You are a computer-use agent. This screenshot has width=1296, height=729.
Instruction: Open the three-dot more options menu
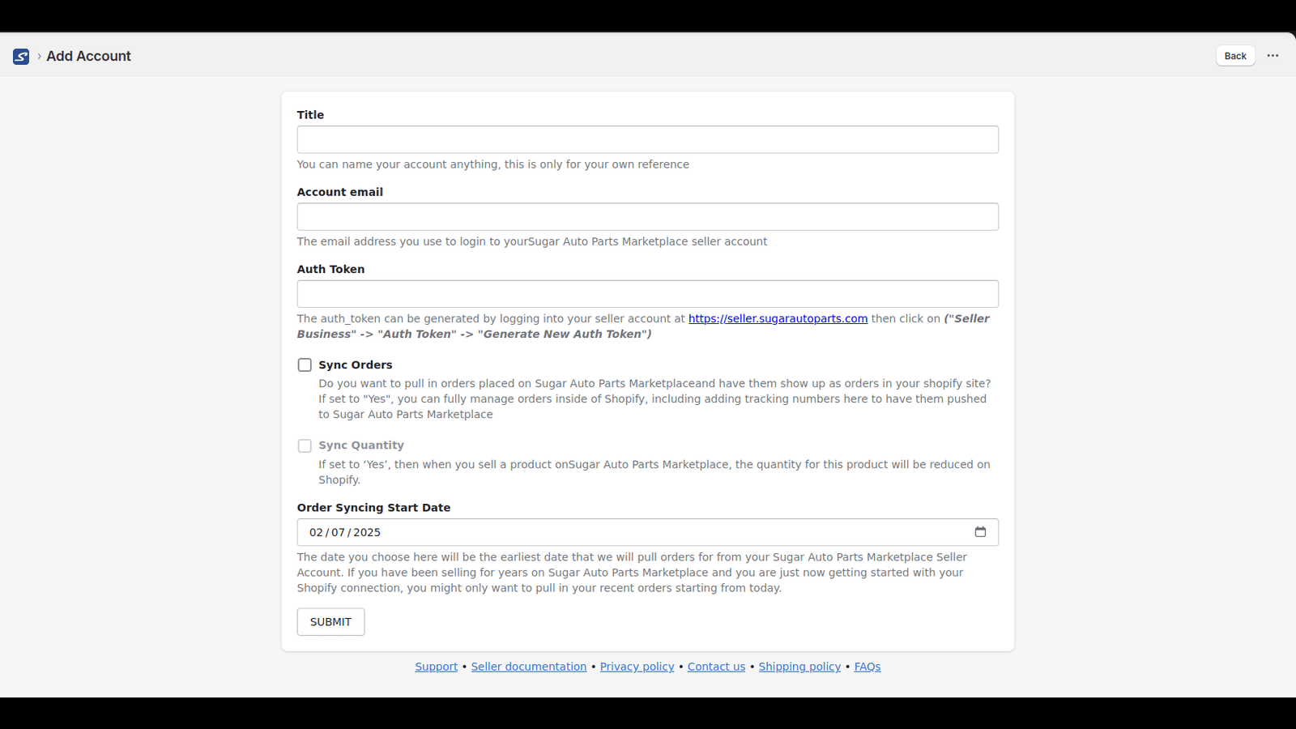tap(1273, 56)
